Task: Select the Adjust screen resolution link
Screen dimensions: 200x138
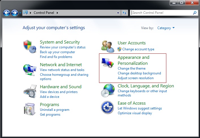Action: point(136,78)
